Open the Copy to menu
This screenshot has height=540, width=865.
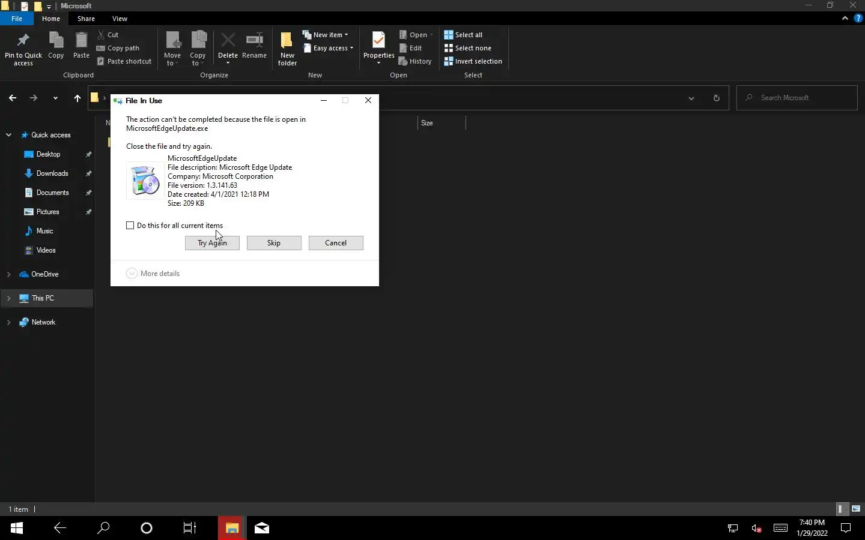(x=198, y=49)
